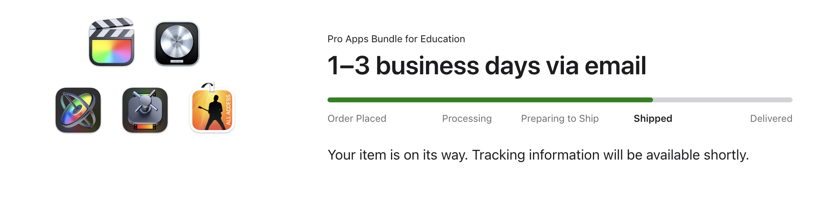Select the Processing status step
817x216 pixels.
pos(467,119)
